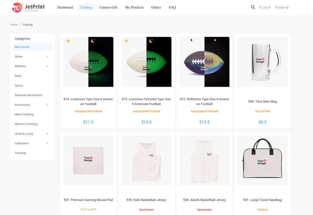Open the Custom Gift menu item
Viewport: 313px width, 215px height.
[x=108, y=7]
